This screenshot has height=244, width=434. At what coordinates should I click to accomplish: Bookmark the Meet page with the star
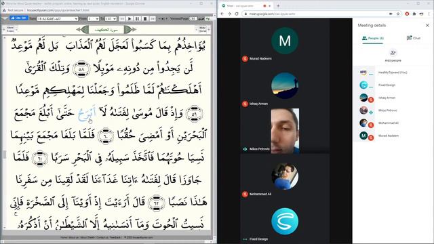coord(398,14)
